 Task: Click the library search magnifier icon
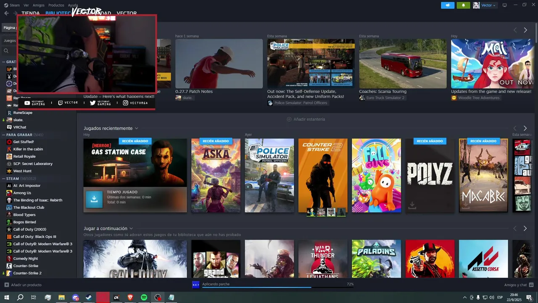coord(6,50)
